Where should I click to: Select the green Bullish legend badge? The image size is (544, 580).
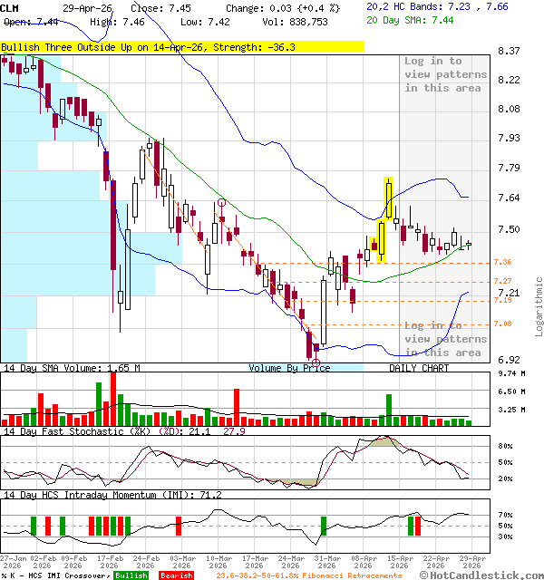[131, 575]
